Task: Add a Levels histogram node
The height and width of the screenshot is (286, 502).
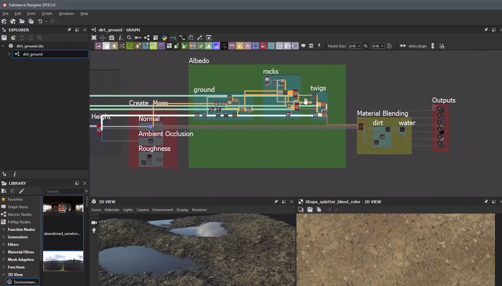Action: pyautogui.click(x=208, y=46)
